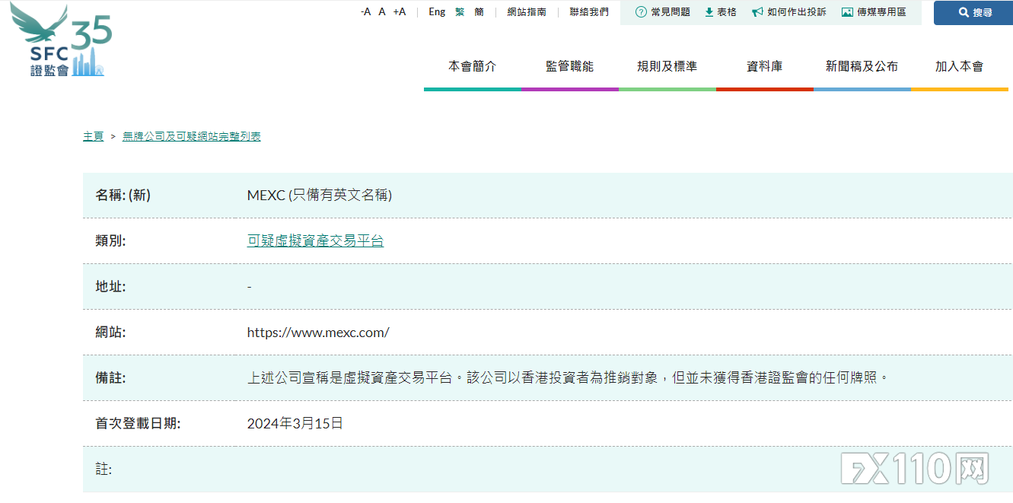
Task: Open the 網站指南 sitemap link
Action: [x=527, y=12]
